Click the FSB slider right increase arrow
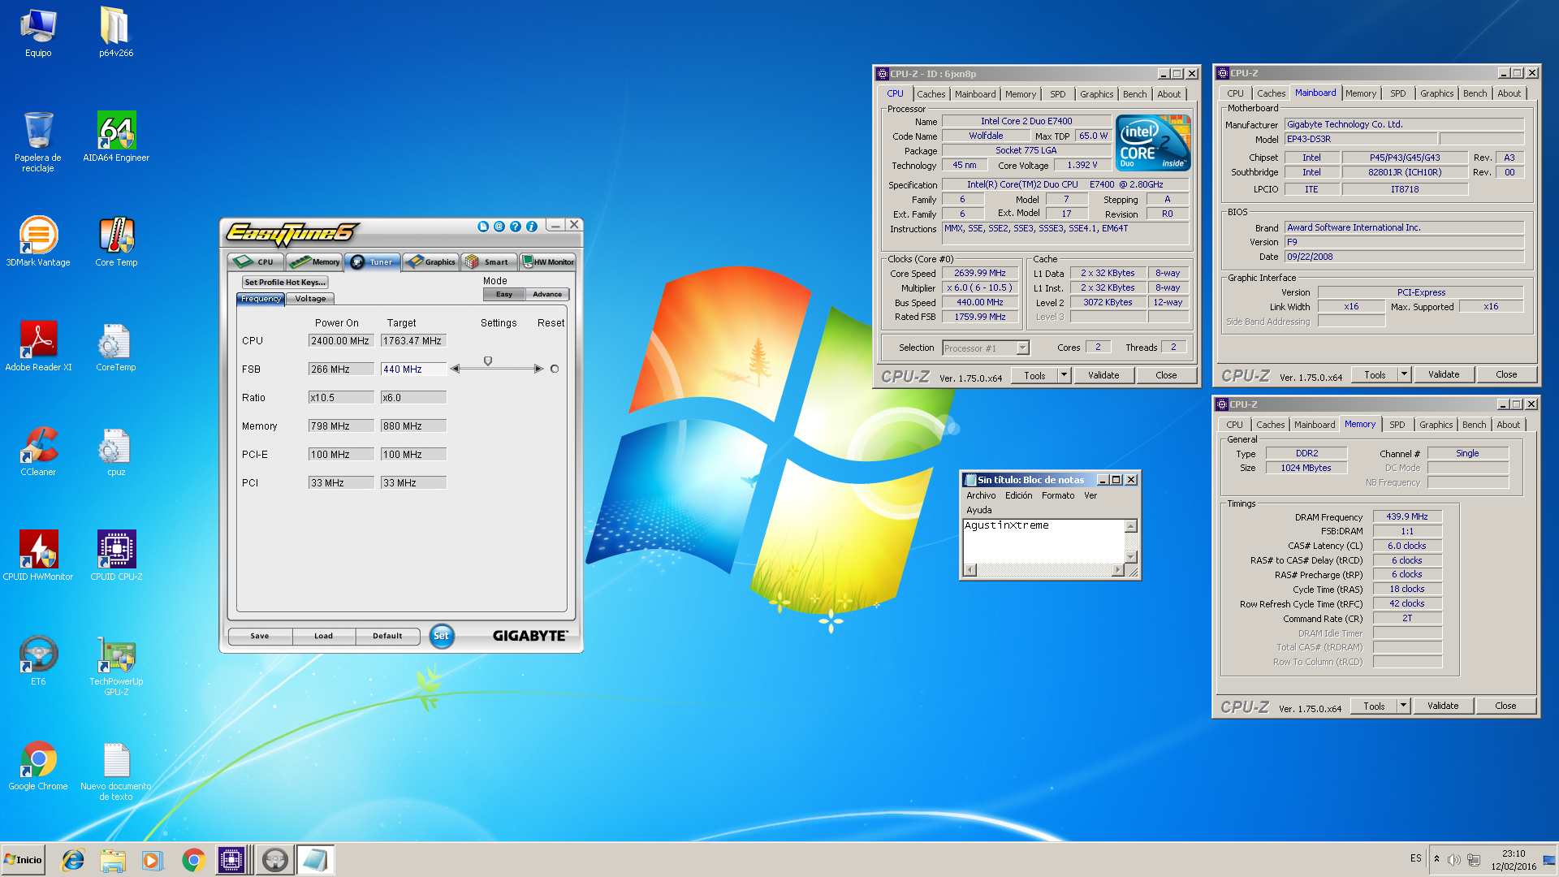This screenshot has height=877, width=1559. (538, 369)
